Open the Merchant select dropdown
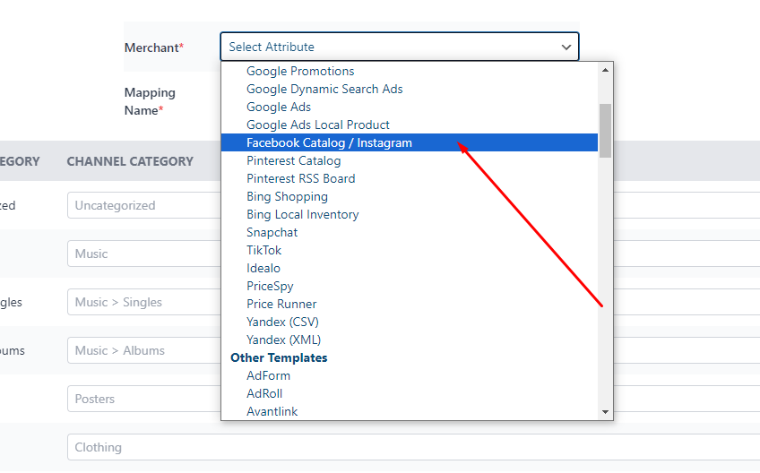 point(399,47)
